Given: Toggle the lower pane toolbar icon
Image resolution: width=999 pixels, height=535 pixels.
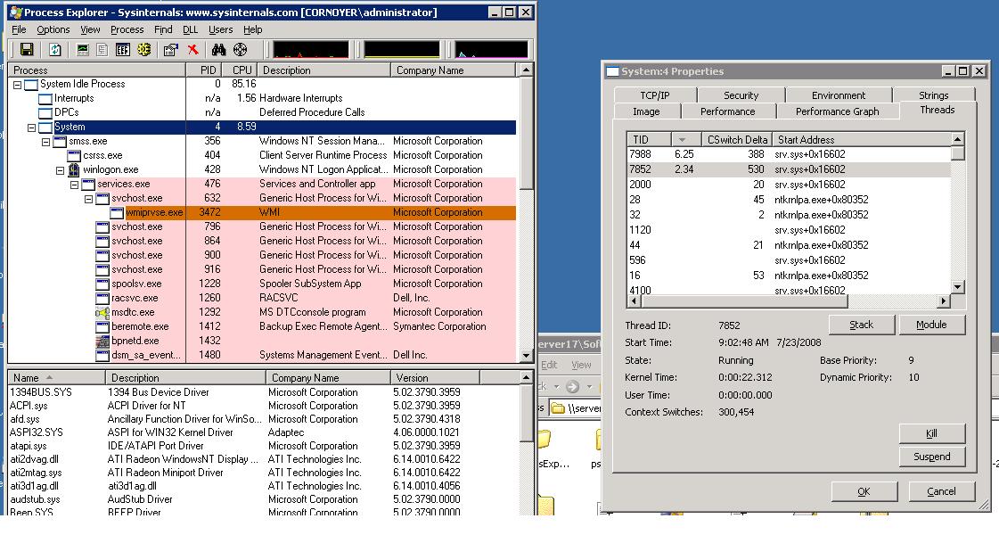Looking at the screenshot, I should click(123, 50).
